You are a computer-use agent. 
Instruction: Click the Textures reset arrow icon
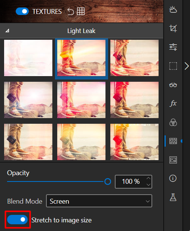point(71,12)
